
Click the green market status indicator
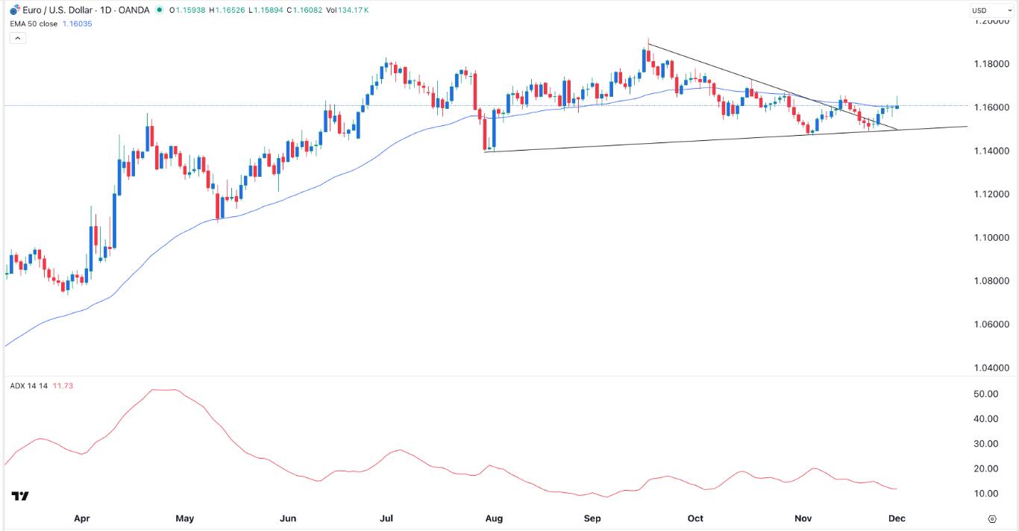(159, 10)
